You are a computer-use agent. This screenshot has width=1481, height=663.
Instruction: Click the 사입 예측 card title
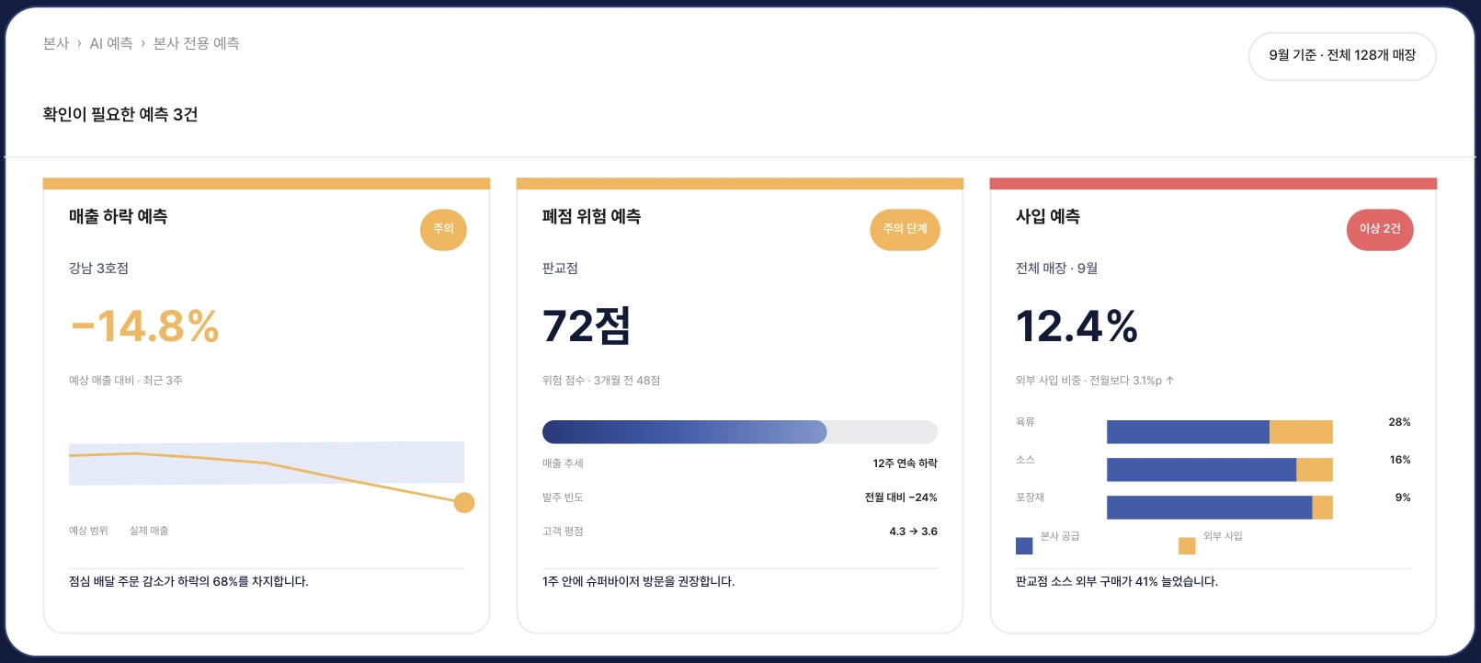[1048, 217]
